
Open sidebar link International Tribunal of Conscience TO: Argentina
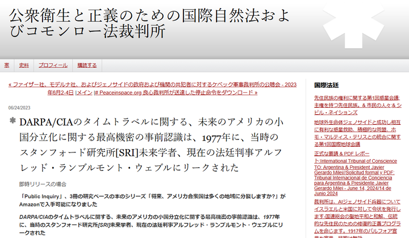(x=356, y=173)
